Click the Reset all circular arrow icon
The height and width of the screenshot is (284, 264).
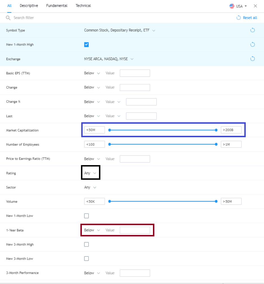tap(238, 17)
